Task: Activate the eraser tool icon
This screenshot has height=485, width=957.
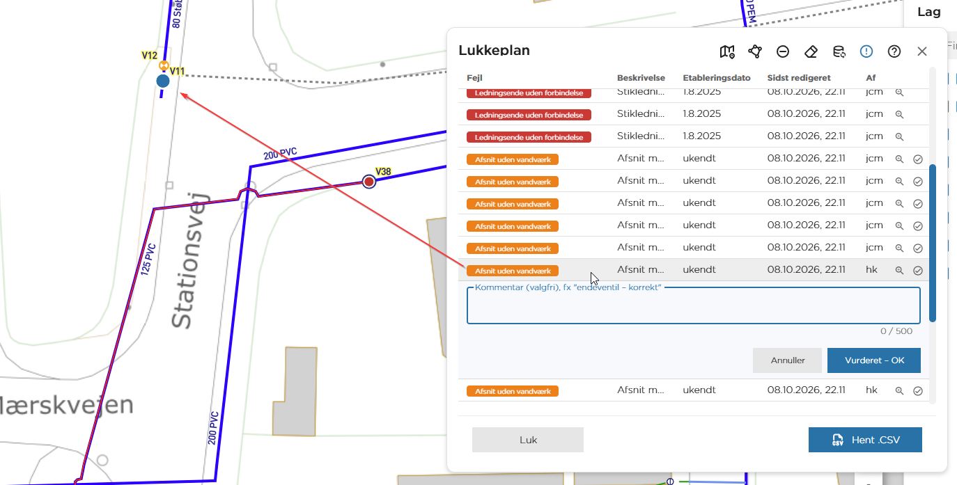Action: tap(811, 51)
